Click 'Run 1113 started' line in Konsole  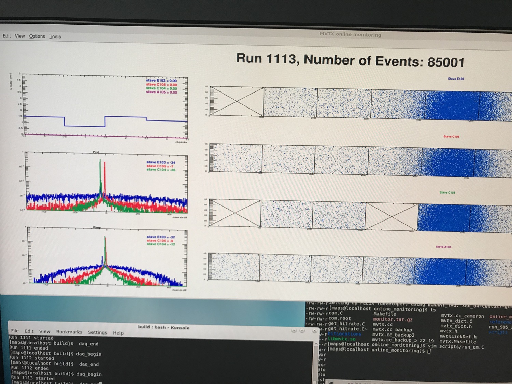pos(33,378)
